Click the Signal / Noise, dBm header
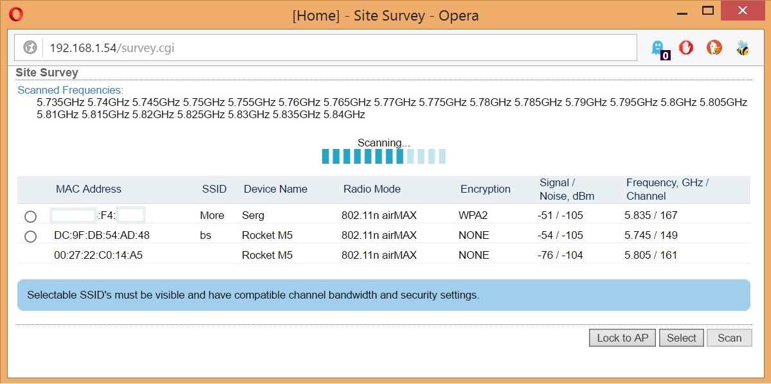 click(x=567, y=189)
